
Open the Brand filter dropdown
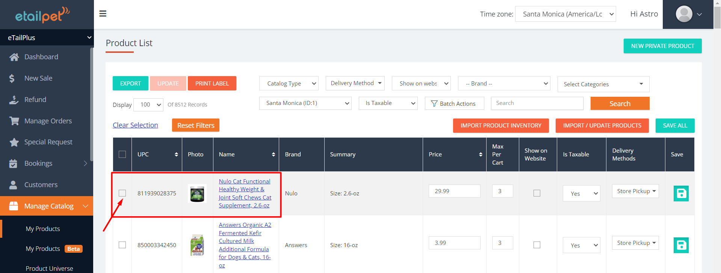(503, 83)
